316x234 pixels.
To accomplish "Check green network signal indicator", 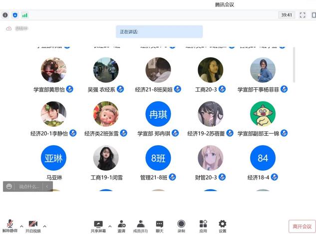I will [x=24, y=15].
